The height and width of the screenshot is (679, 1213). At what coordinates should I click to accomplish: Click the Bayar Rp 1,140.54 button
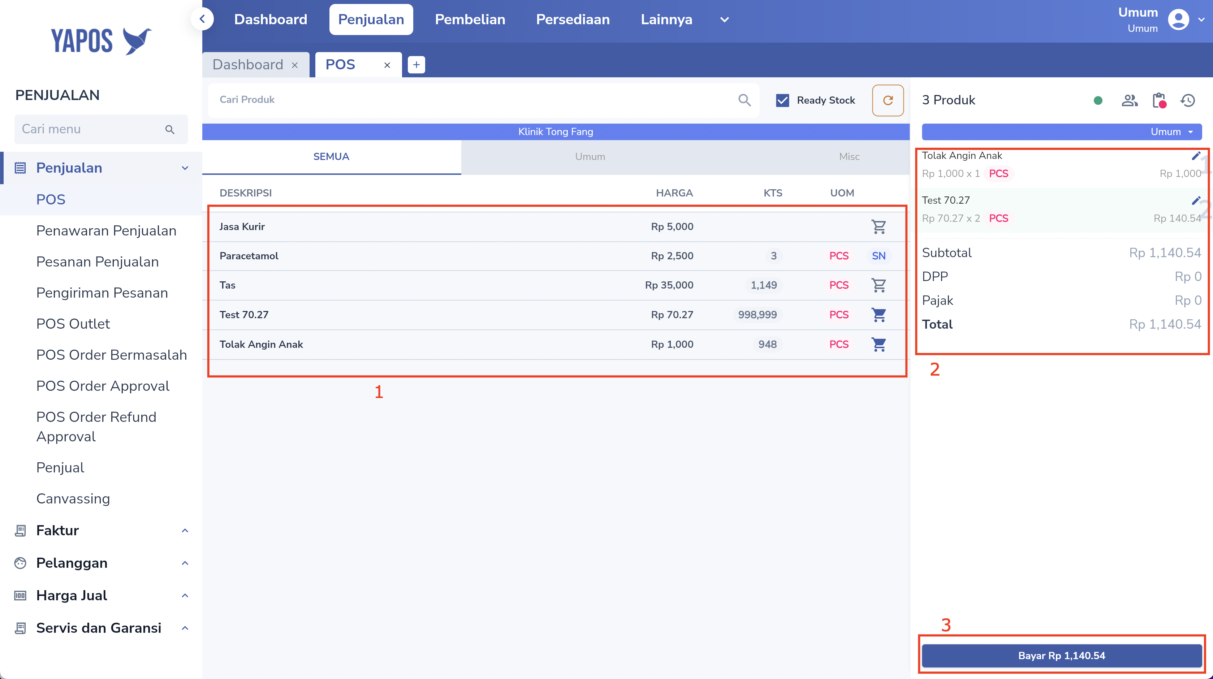point(1062,656)
